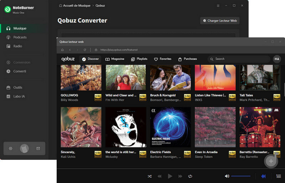Open settings gear in sidebar footer
Screen dimensions: 285x183
click(x=11, y=148)
